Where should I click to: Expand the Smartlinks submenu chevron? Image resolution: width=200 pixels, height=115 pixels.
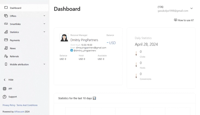pyautogui.click(x=44, y=24)
